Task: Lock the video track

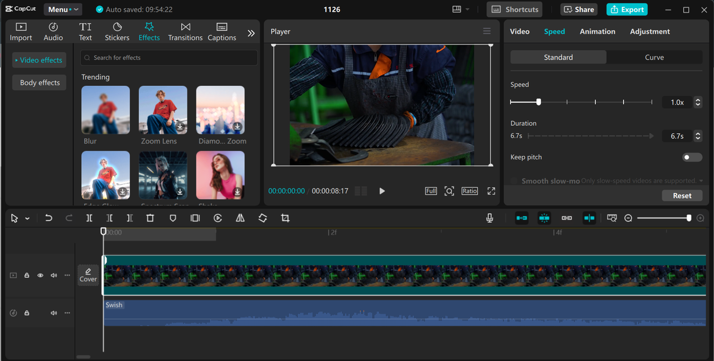Action: pos(27,275)
